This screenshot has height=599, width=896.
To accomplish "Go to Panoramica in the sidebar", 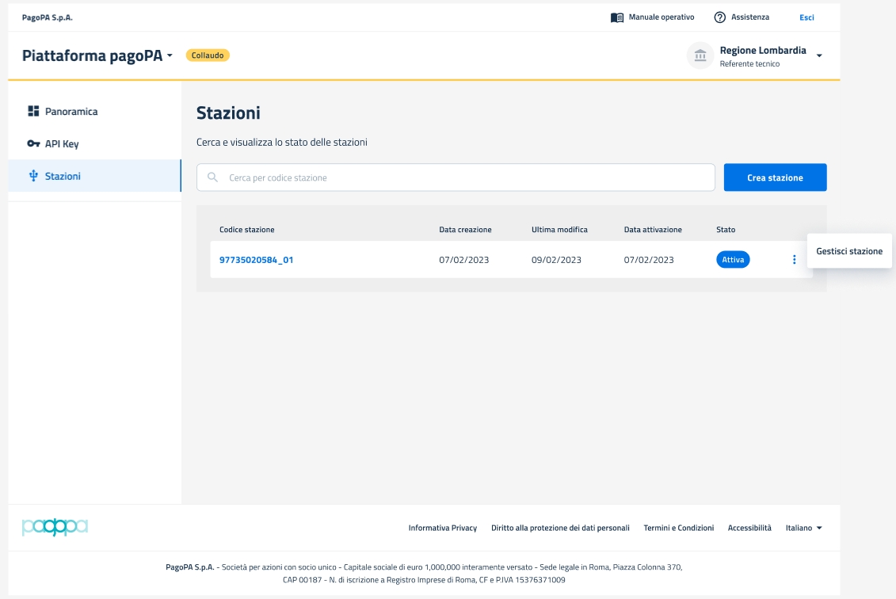I will point(71,112).
